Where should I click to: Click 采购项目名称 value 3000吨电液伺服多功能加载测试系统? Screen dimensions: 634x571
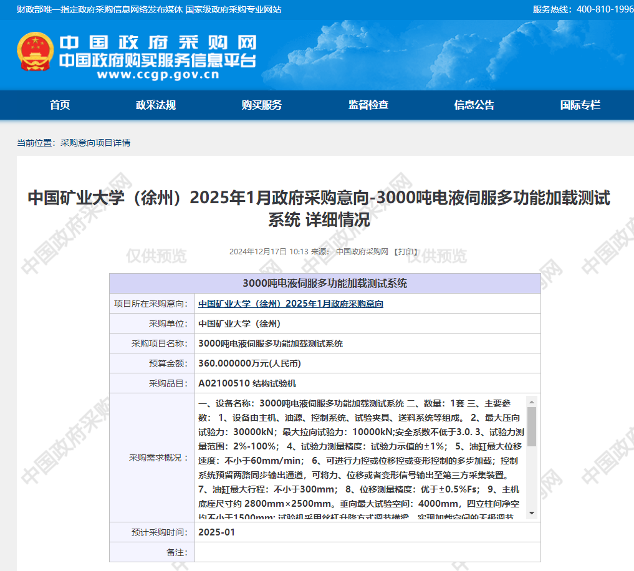[x=271, y=343]
